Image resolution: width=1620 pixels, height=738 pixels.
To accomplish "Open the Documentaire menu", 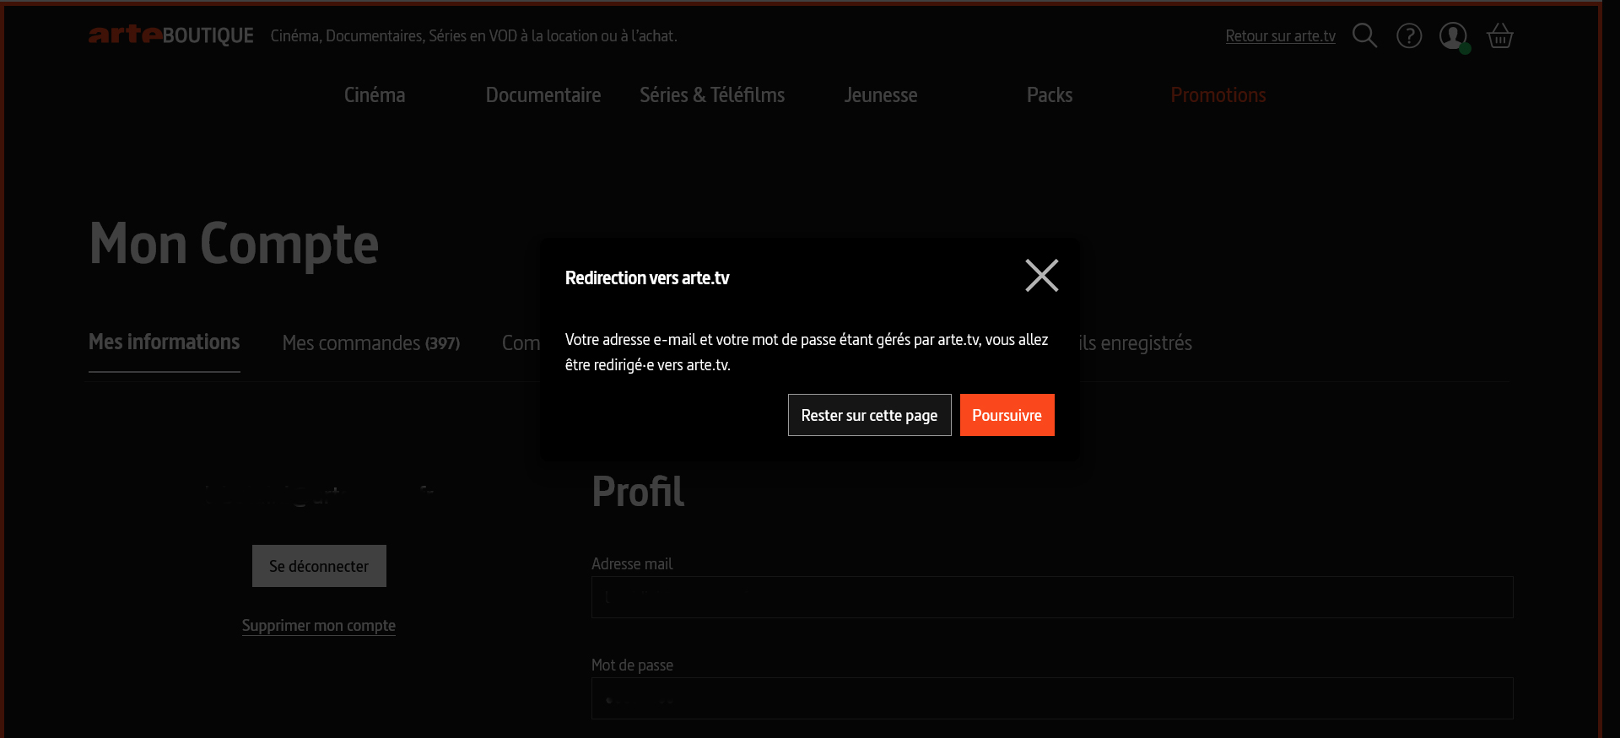I will pyautogui.click(x=543, y=95).
